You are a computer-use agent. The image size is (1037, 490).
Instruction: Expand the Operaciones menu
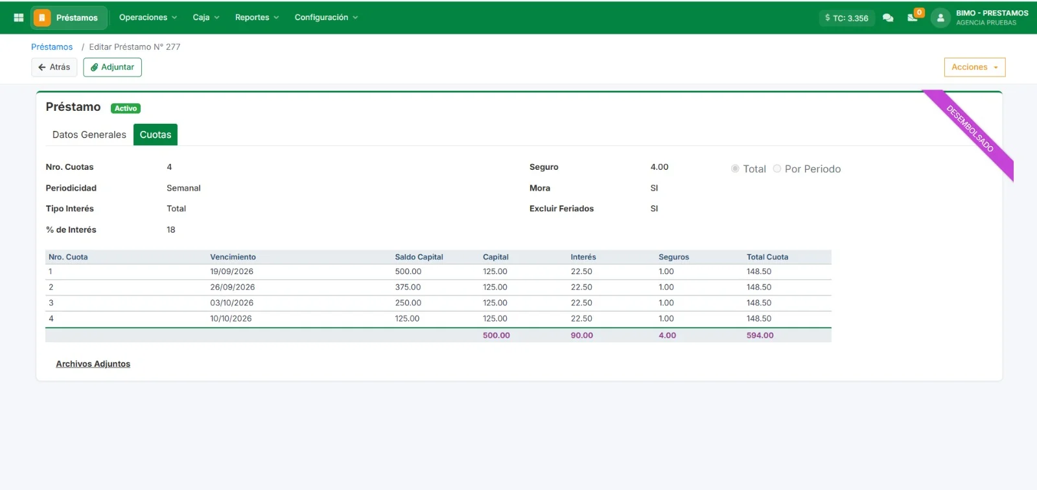(x=148, y=17)
